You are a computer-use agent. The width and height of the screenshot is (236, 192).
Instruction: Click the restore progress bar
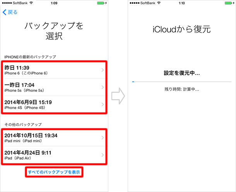click(x=182, y=82)
